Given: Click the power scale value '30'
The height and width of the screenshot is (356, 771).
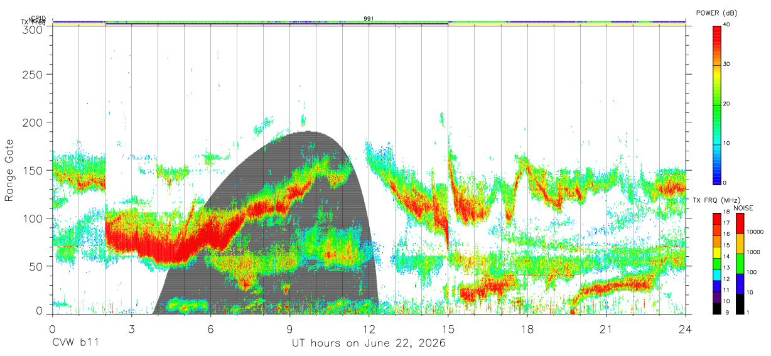Looking at the screenshot, I should (x=727, y=64).
